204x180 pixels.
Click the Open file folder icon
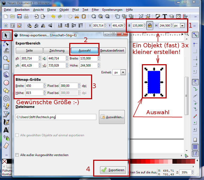[x=12, y=17]
